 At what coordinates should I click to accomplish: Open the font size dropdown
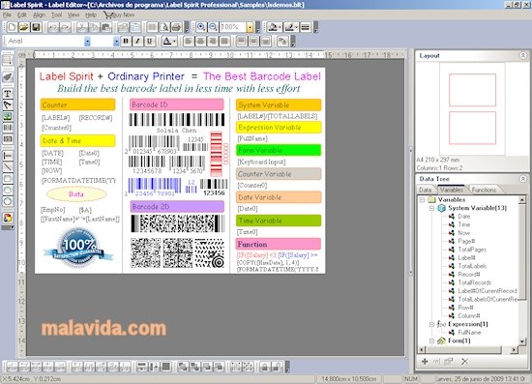pyautogui.click(x=116, y=42)
